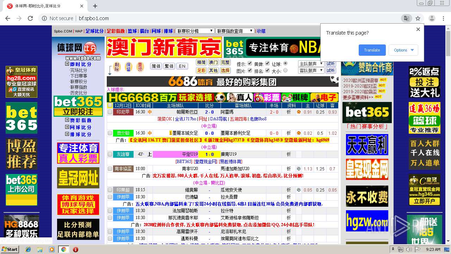Image resolution: width=451 pixels, height=254 pixels.
Task: Click the 足彩指数 top nav item
Action: coord(116,31)
